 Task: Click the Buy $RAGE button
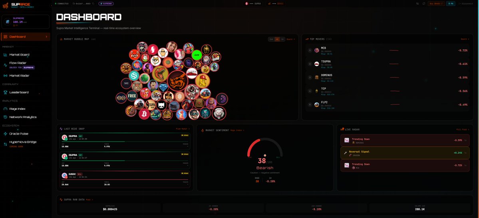436,4
